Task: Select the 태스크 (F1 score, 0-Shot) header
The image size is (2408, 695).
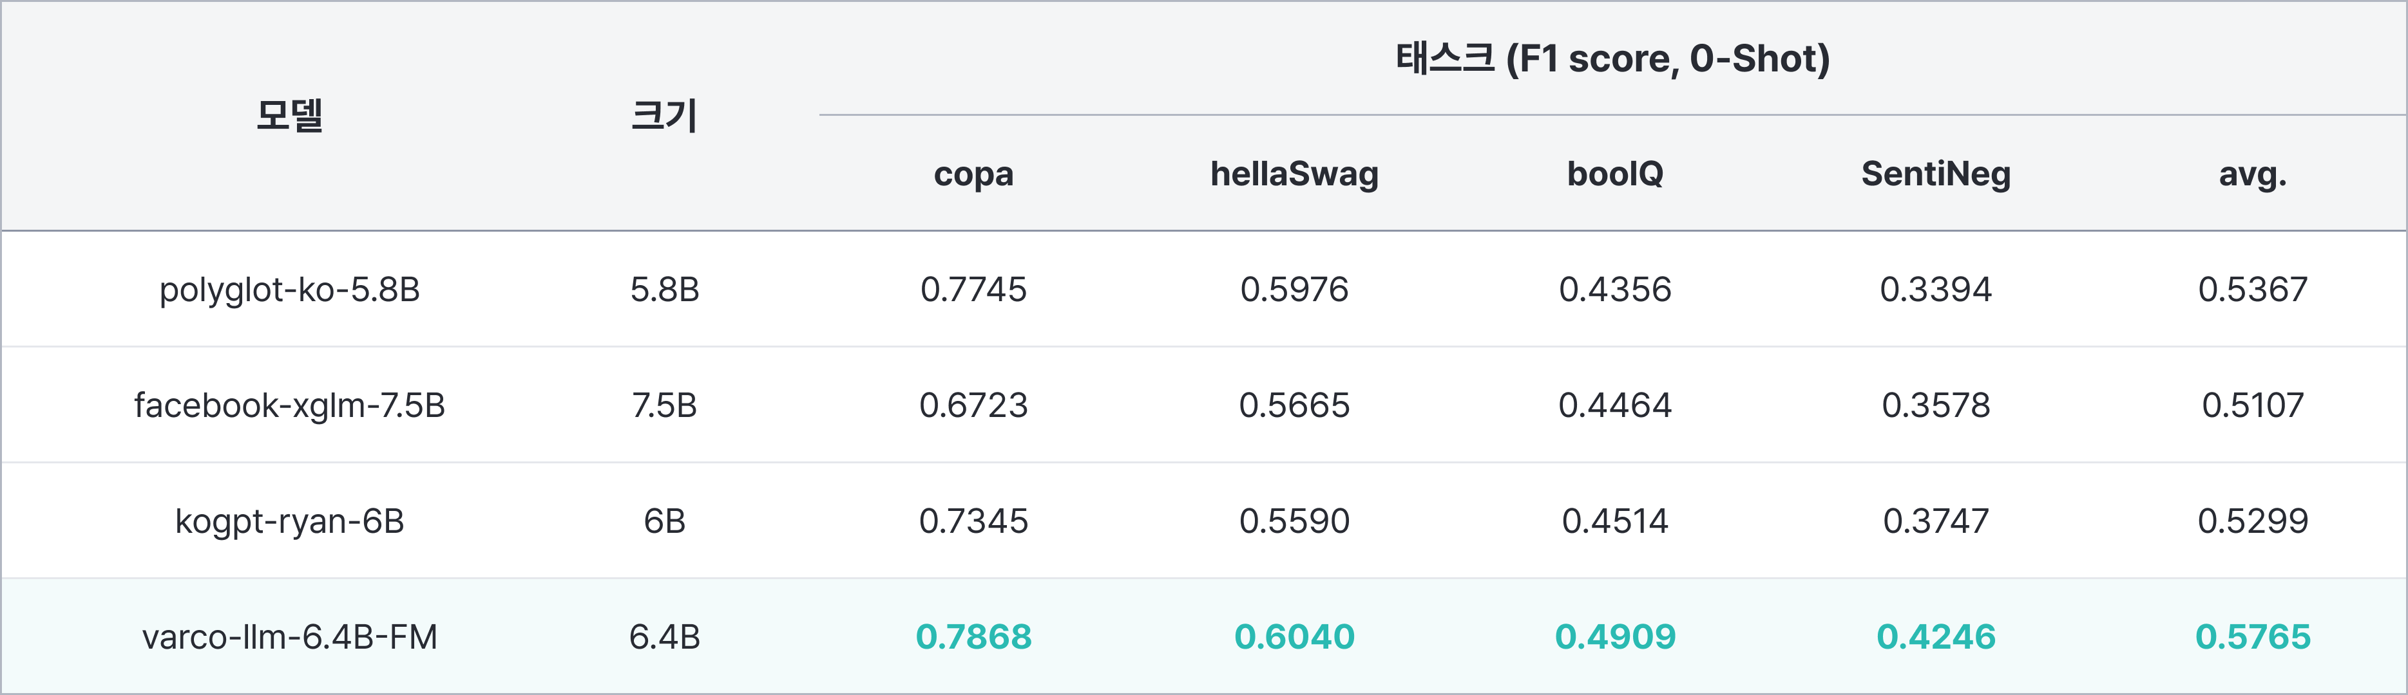Action: tap(1612, 58)
